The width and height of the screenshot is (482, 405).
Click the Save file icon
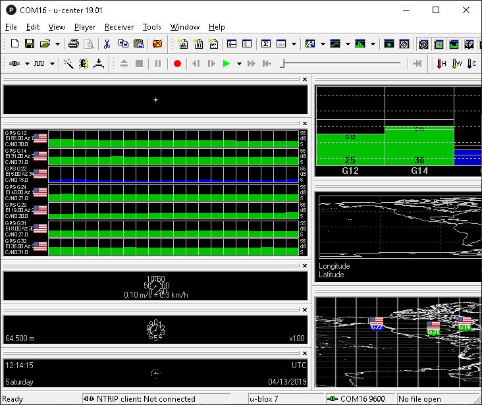[30, 44]
